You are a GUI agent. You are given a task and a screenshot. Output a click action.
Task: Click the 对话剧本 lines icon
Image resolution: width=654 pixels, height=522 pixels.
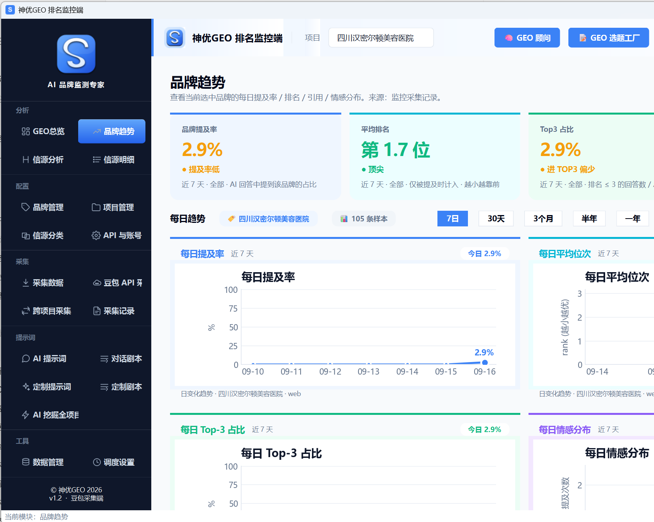tap(104, 359)
